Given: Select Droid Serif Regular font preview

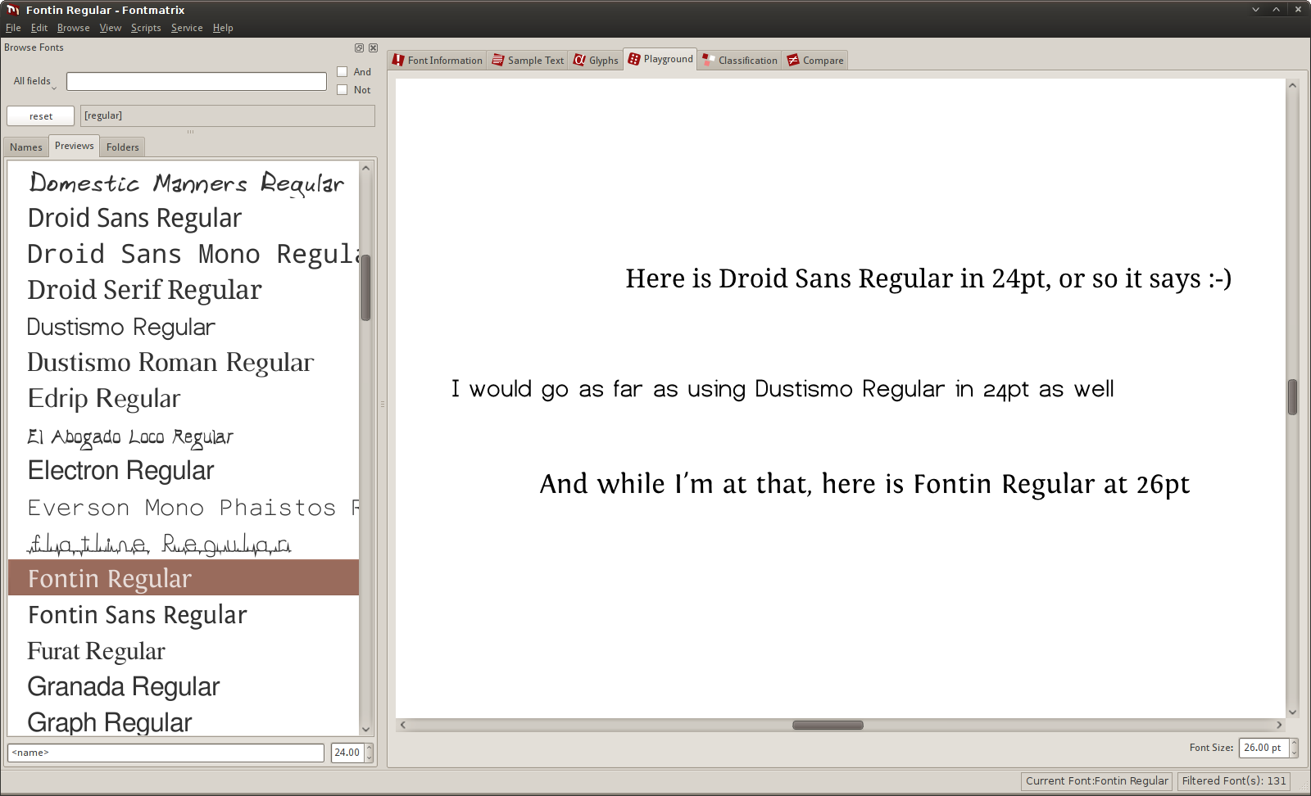Looking at the screenshot, I should [x=184, y=290].
